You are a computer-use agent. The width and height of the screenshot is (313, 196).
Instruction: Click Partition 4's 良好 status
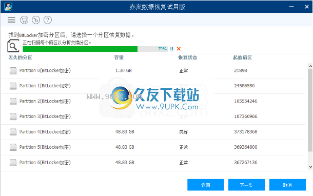coord(184,132)
